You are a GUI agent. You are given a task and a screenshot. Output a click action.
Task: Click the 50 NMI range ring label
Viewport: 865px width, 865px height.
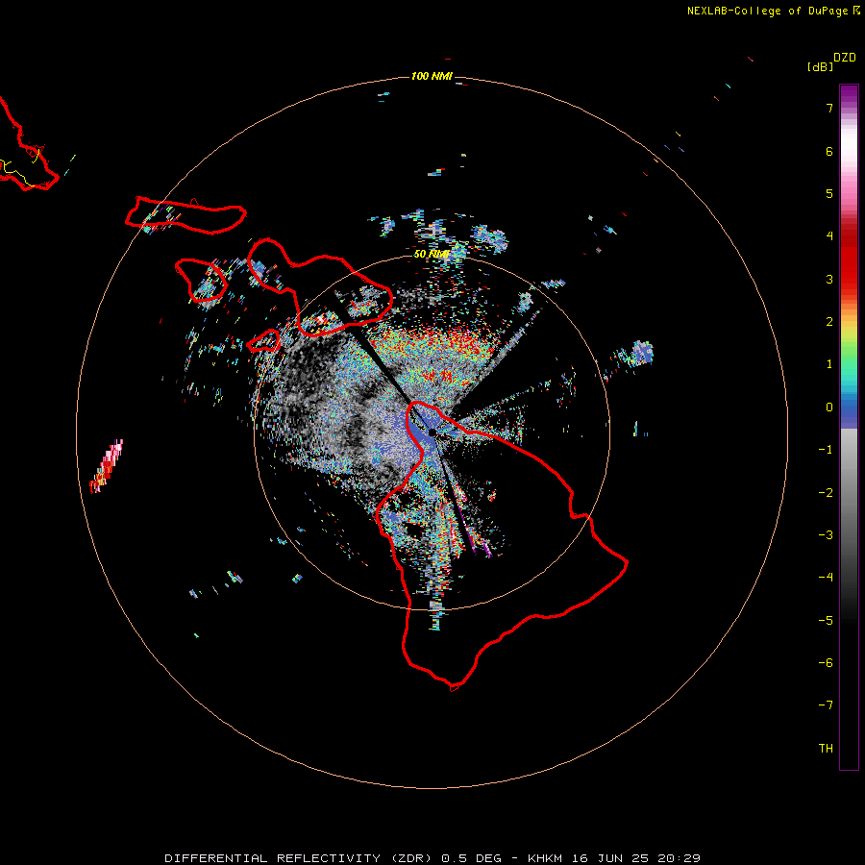tap(432, 255)
